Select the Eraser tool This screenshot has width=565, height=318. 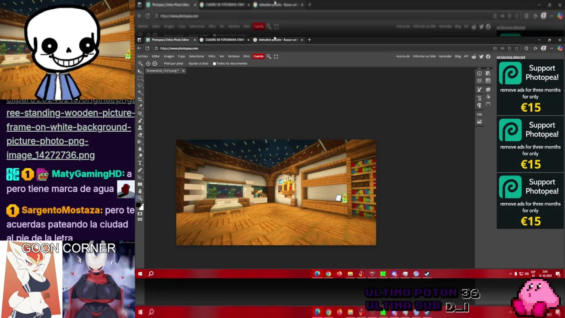coord(140,135)
